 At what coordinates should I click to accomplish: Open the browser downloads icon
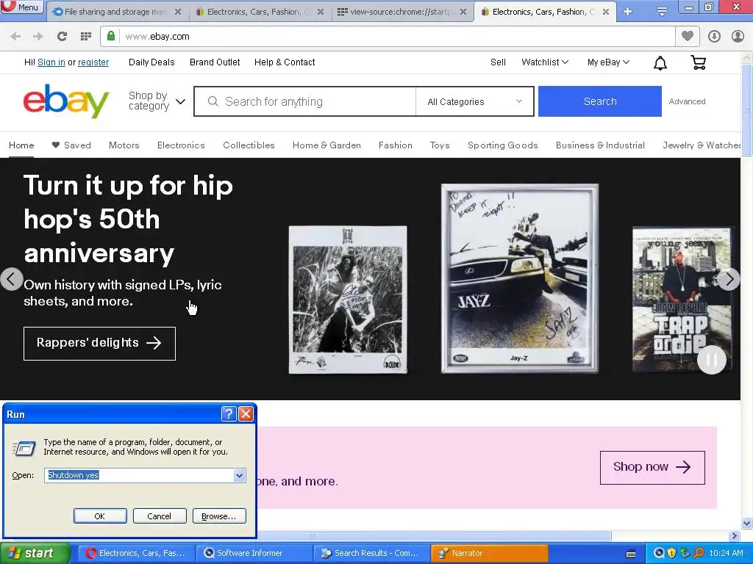click(714, 37)
